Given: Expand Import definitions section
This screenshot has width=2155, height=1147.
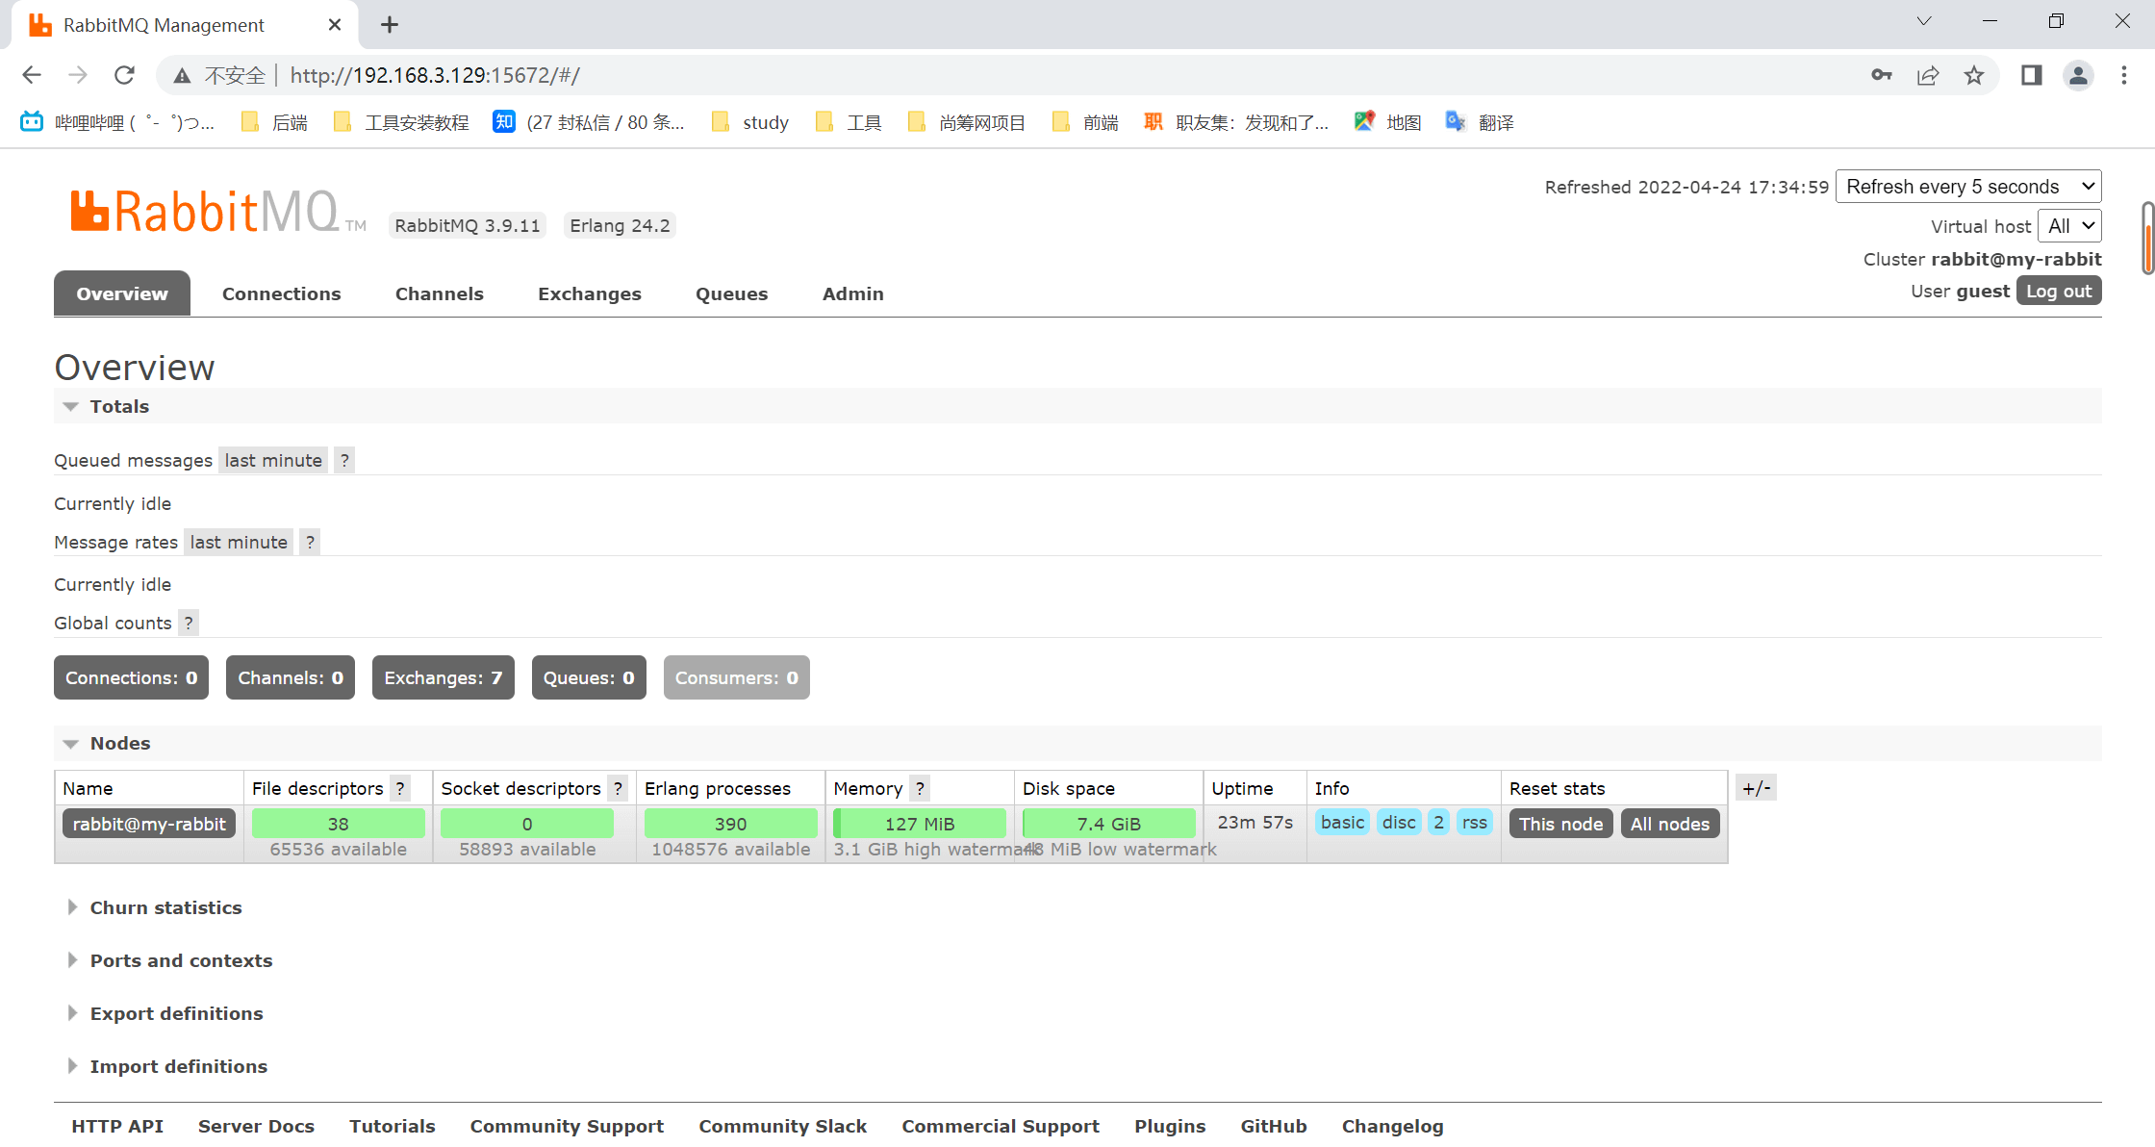Looking at the screenshot, I should (166, 1066).
